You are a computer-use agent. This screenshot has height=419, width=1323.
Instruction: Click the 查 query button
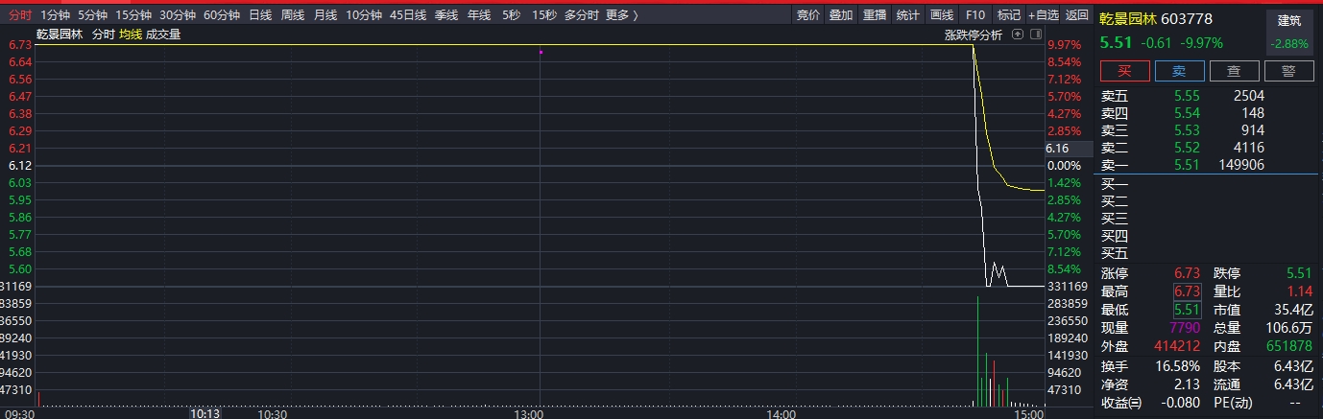(x=1234, y=71)
